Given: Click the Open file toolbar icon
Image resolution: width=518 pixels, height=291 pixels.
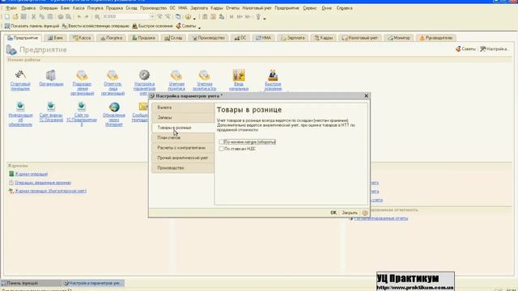Looking at the screenshot, I should [x=15, y=16].
